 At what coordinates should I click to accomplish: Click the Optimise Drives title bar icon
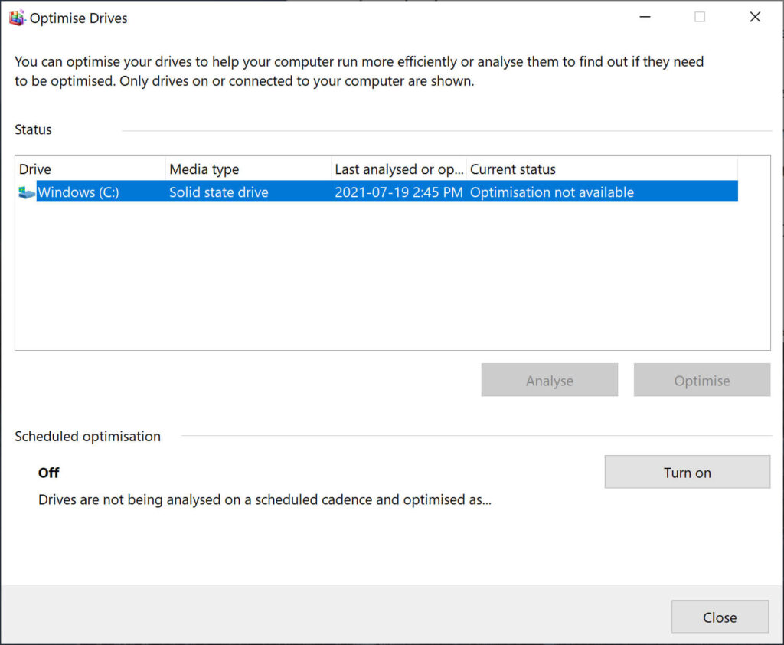click(x=17, y=18)
